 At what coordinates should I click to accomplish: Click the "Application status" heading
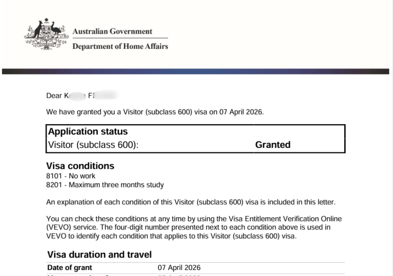pos(88,131)
